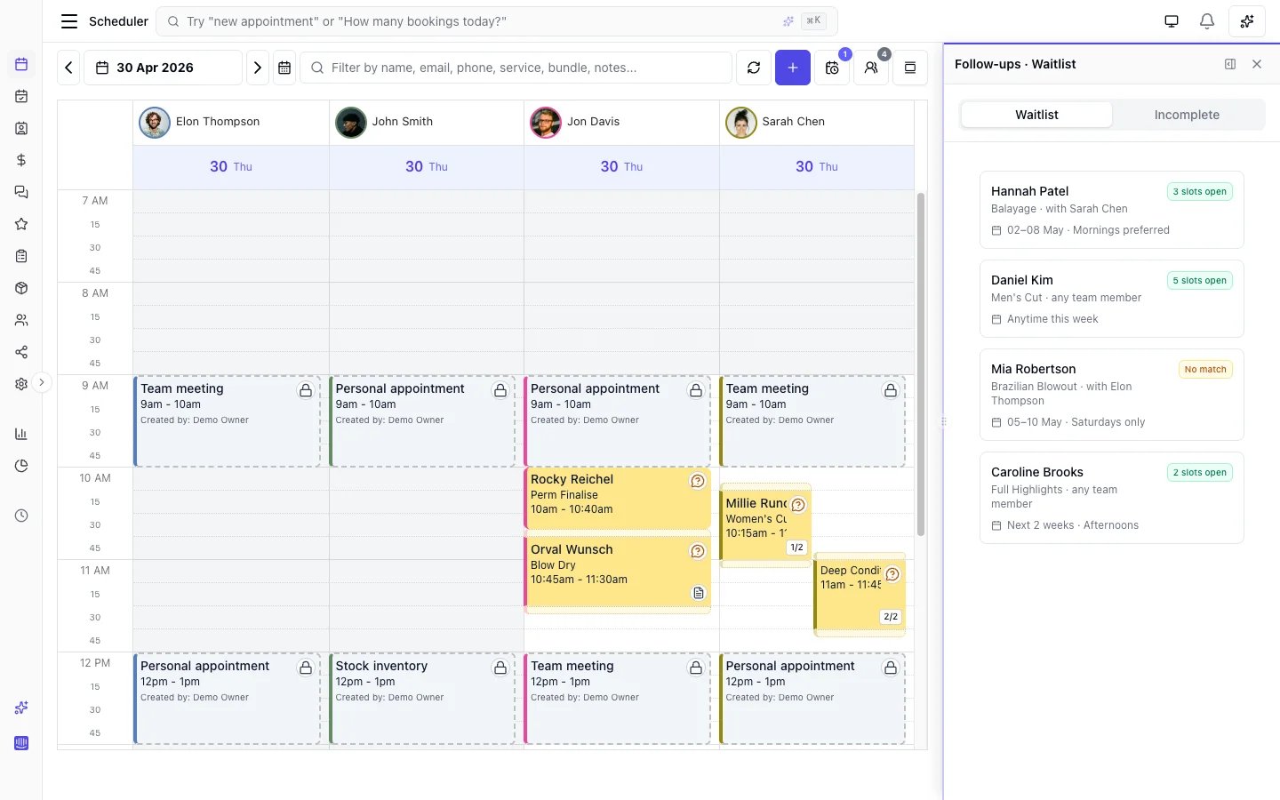Open the AI assistant sparkles button in the header

point(1247,21)
